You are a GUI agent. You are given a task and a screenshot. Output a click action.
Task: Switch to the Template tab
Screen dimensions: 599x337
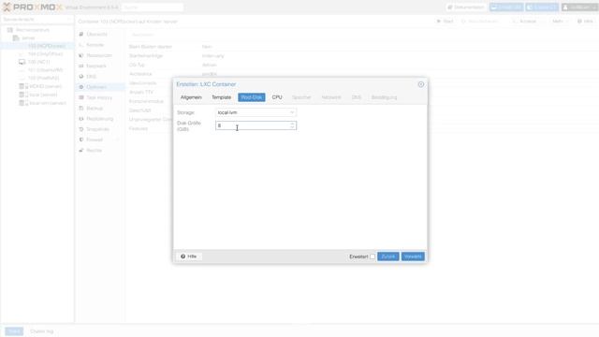(222, 97)
